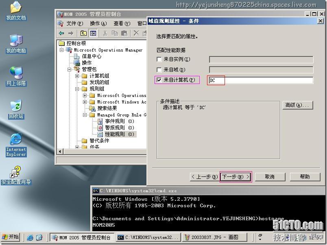Click the second quick launch icon beside Internet Explorer
The image size is (327, 245).
coord(39,238)
